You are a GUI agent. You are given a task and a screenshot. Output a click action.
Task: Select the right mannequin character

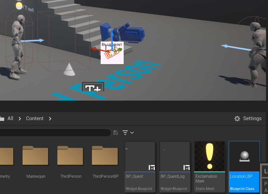click(x=257, y=55)
